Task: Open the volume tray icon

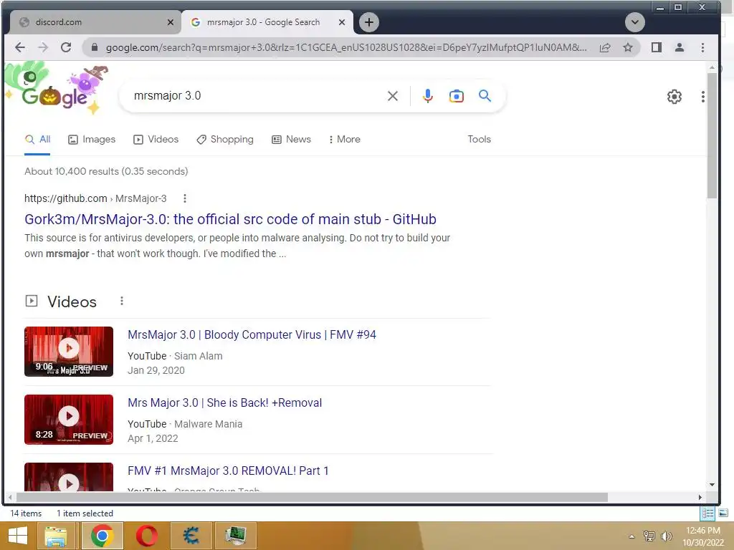Action: tap(666, 536)
